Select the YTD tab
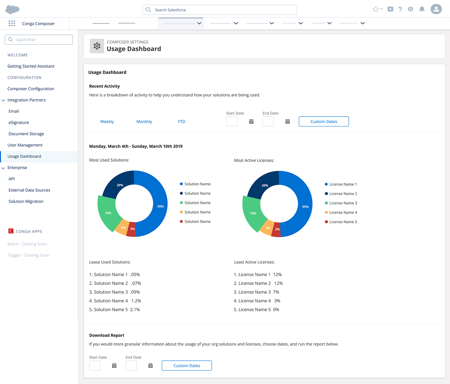 [182, 122]
